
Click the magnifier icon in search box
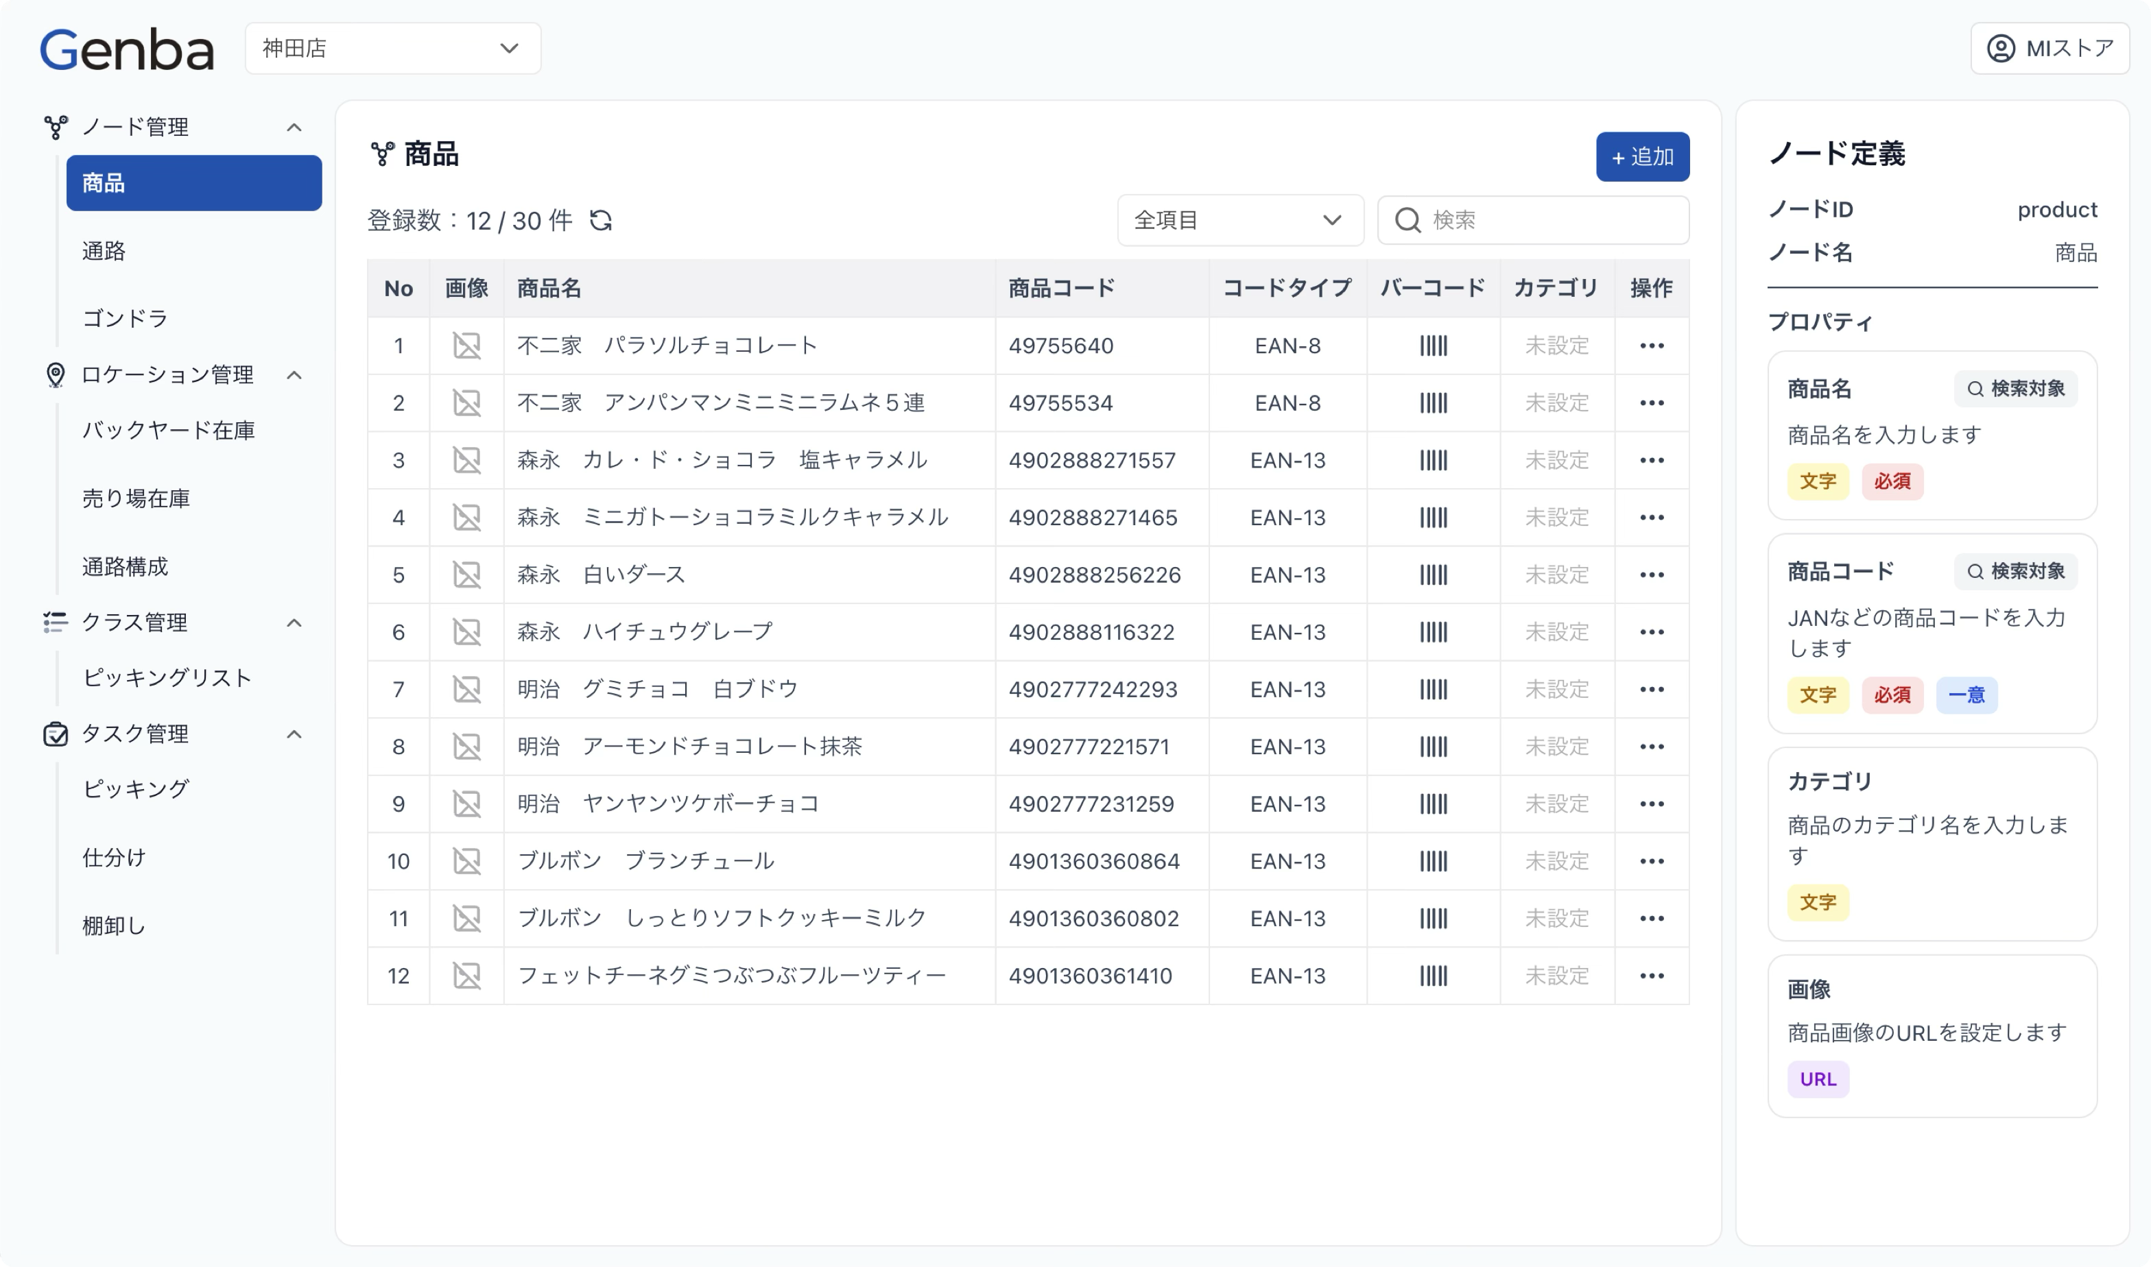(1407, 220)
